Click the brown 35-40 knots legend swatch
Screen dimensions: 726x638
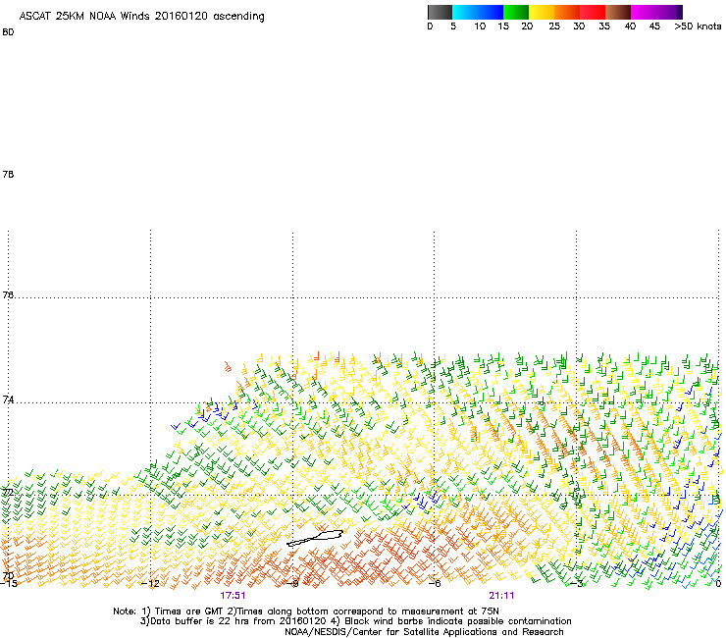618,12
